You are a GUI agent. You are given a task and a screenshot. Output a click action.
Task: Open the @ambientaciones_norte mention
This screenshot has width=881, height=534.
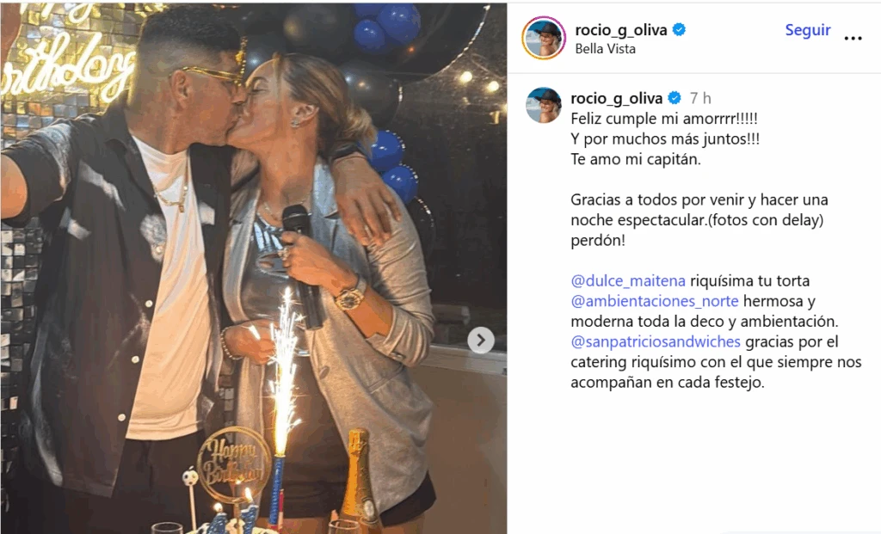655,301
